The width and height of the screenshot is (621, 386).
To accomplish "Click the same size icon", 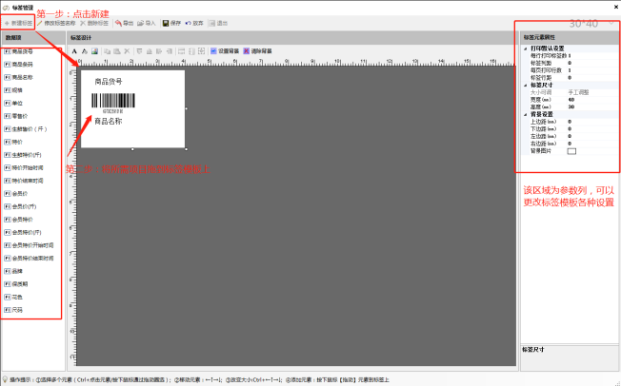I will [202, 51].
